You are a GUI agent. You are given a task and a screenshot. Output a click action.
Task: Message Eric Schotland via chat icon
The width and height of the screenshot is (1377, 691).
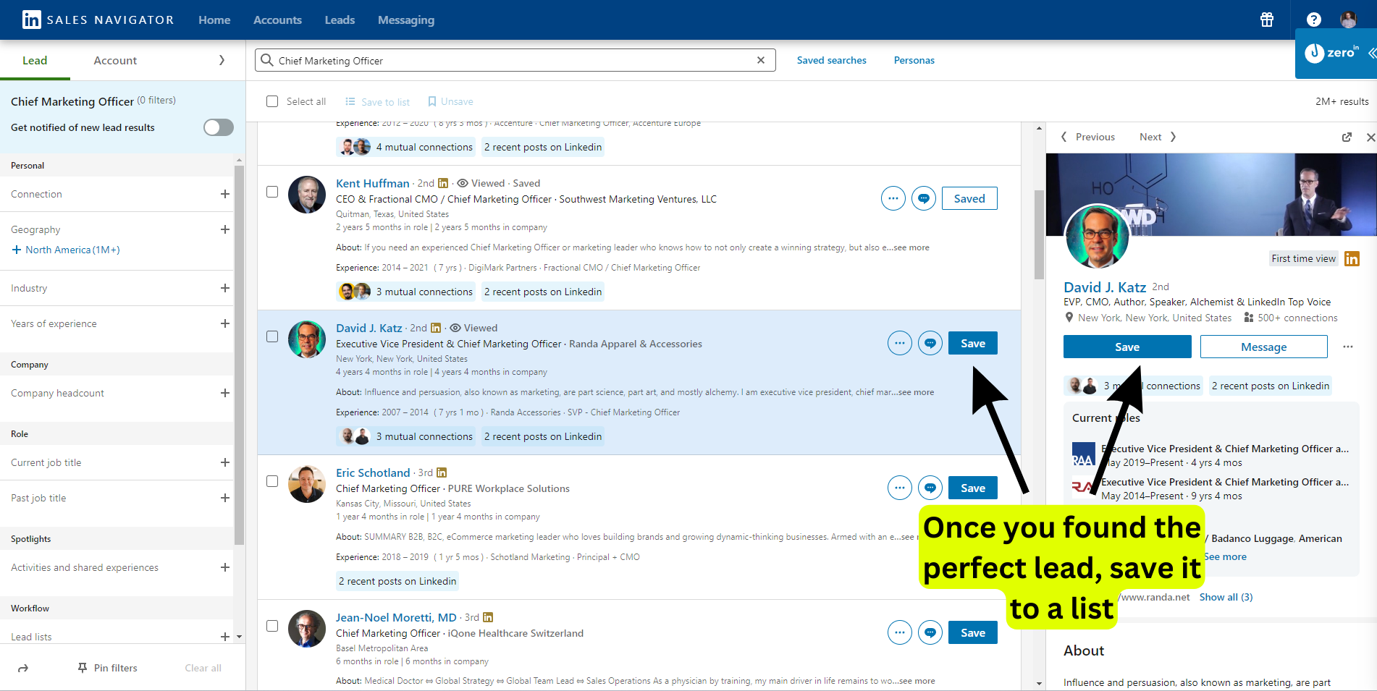930,488
